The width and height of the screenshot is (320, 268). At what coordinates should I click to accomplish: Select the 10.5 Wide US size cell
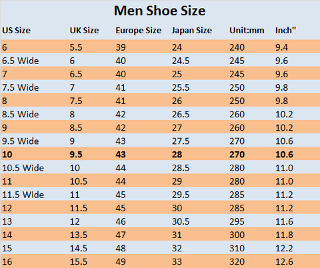pos(23,168)
